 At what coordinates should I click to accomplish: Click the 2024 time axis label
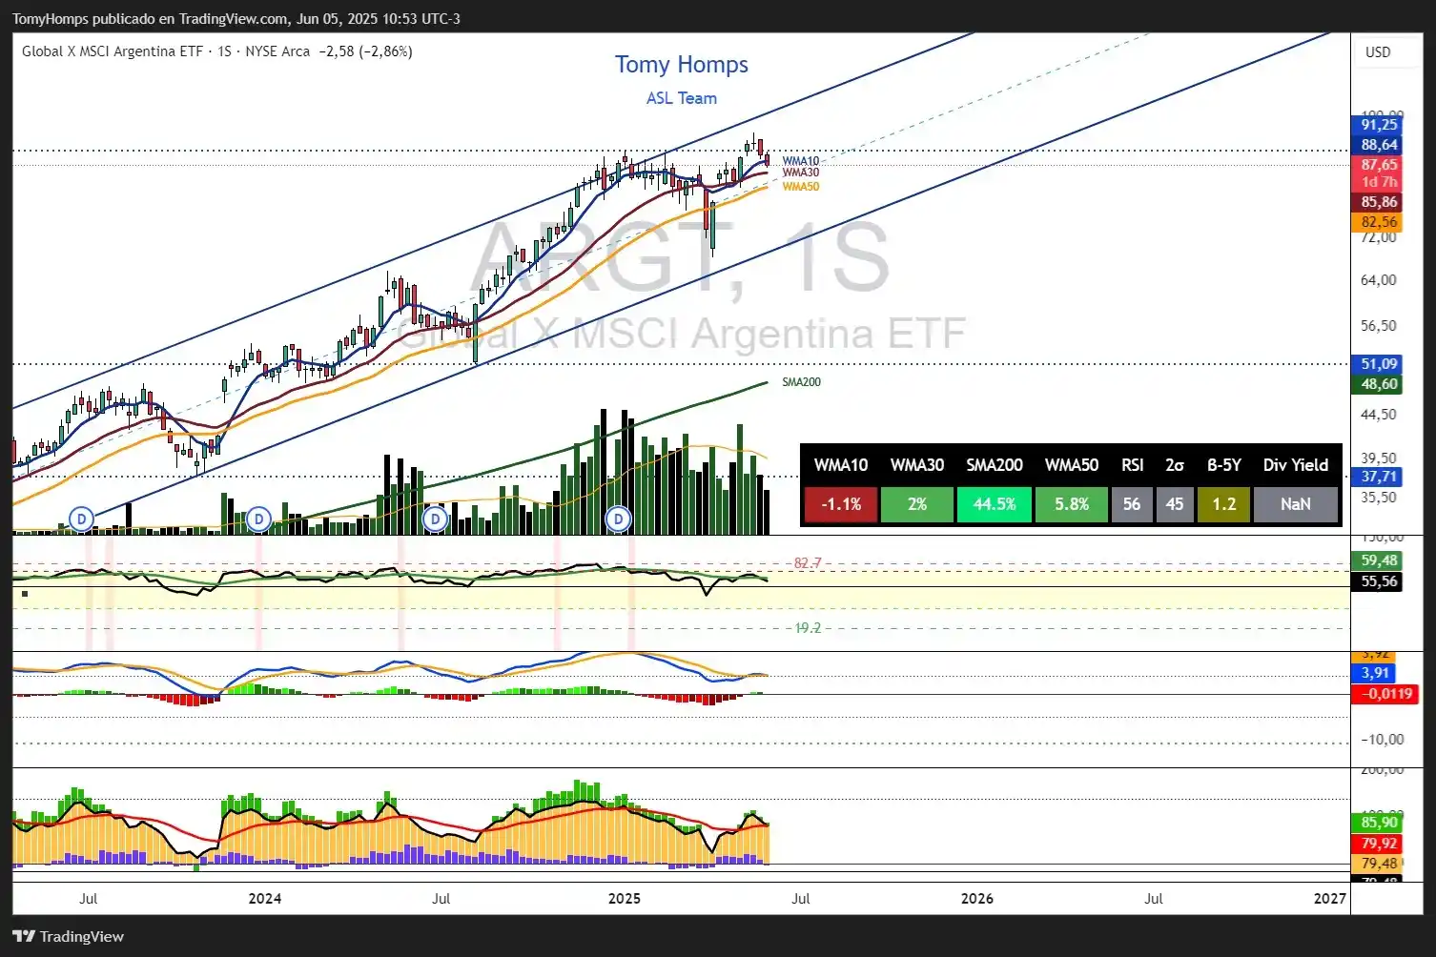point(264,899)
